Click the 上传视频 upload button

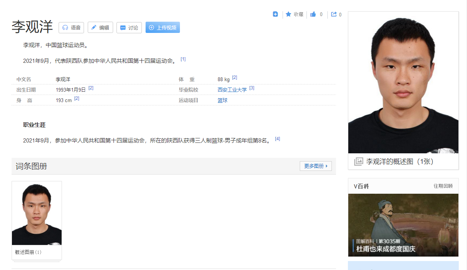(163, 28)
